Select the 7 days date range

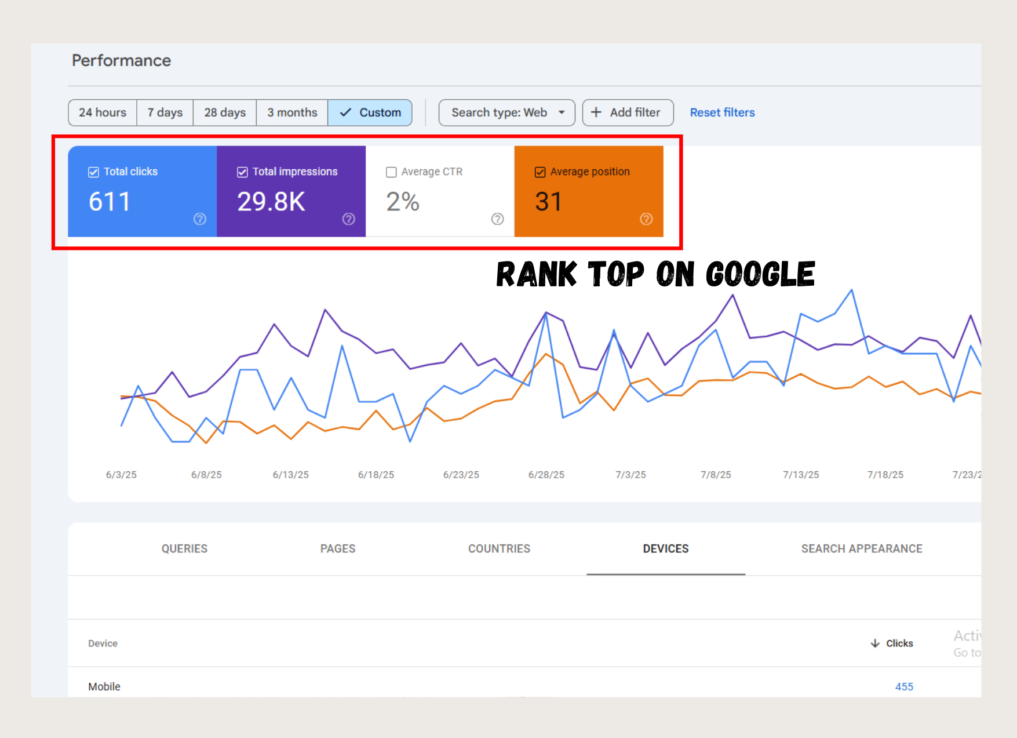165,112
